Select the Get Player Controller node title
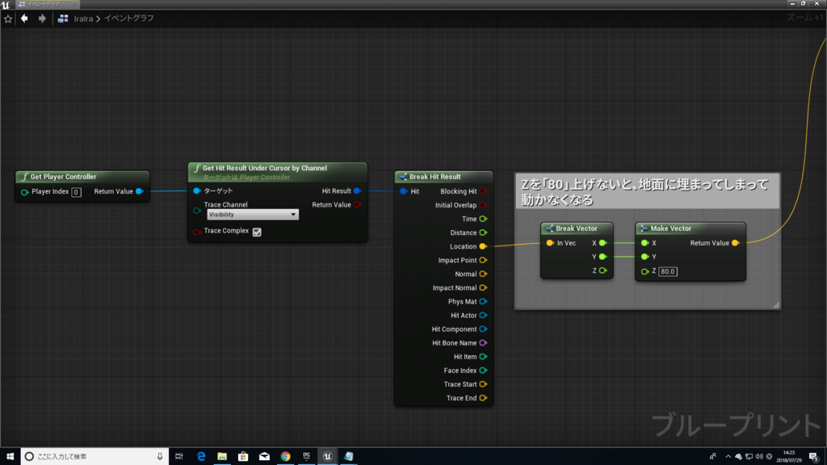Image resolution: width=827 pixels, height=465 pixels. (x=63, y=177)
